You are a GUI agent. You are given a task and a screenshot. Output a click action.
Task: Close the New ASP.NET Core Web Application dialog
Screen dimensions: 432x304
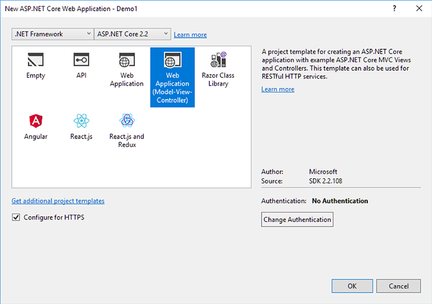point(419,8)
